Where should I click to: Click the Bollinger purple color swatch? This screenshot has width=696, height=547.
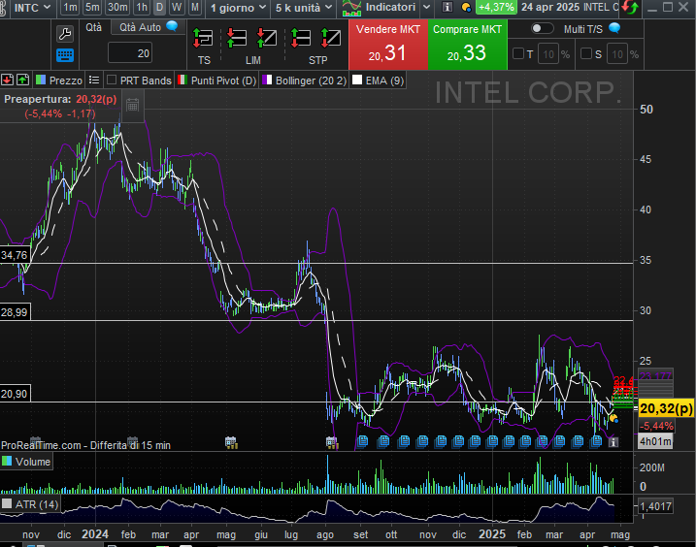[268, 80]
